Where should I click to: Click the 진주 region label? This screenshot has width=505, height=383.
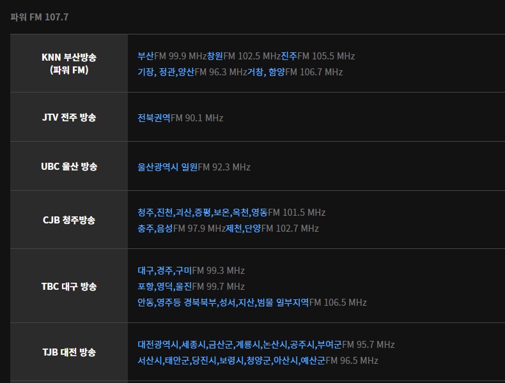(289, 56)
